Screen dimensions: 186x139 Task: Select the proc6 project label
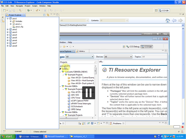pos(15,40)
